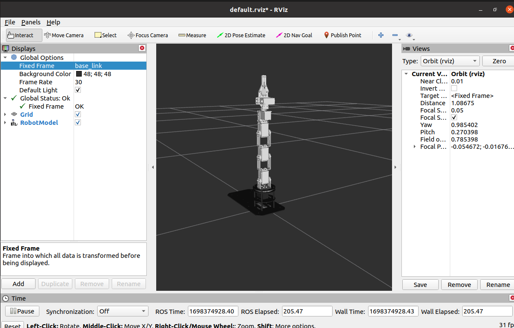This screenshot has height=328, width=514.
Task: Toggle the Default Light checkbox
Action: click(78, 90)
